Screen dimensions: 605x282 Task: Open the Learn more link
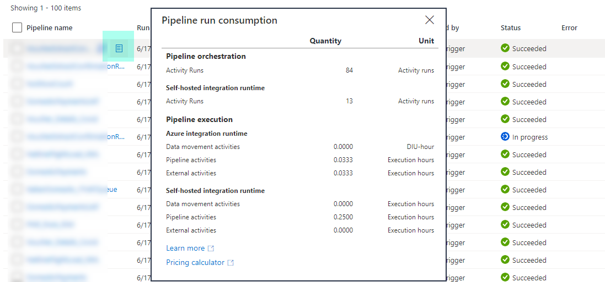(x=185, y=248)
